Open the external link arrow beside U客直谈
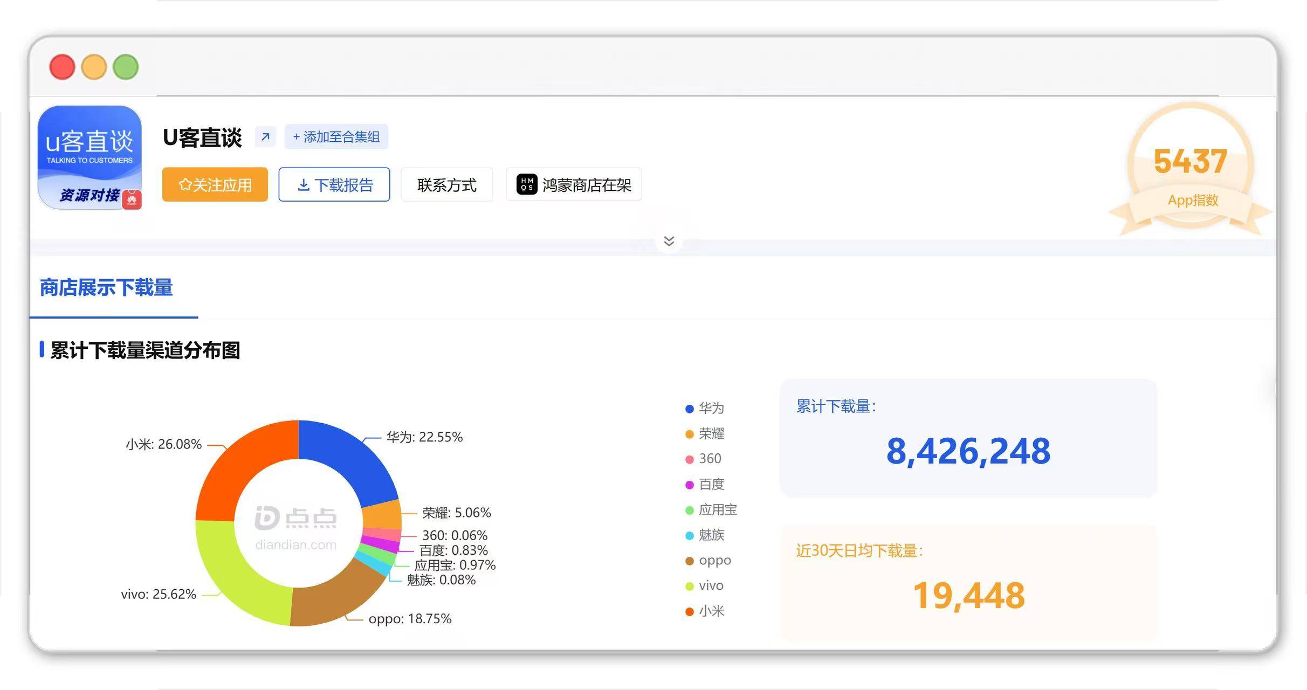 point(265,137)
